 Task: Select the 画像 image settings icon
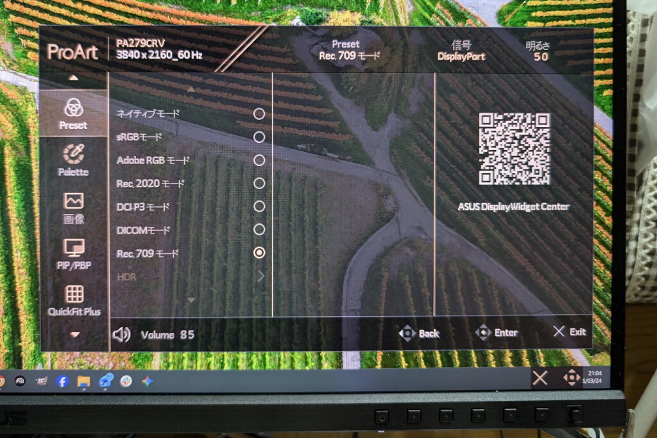[73, 201]
